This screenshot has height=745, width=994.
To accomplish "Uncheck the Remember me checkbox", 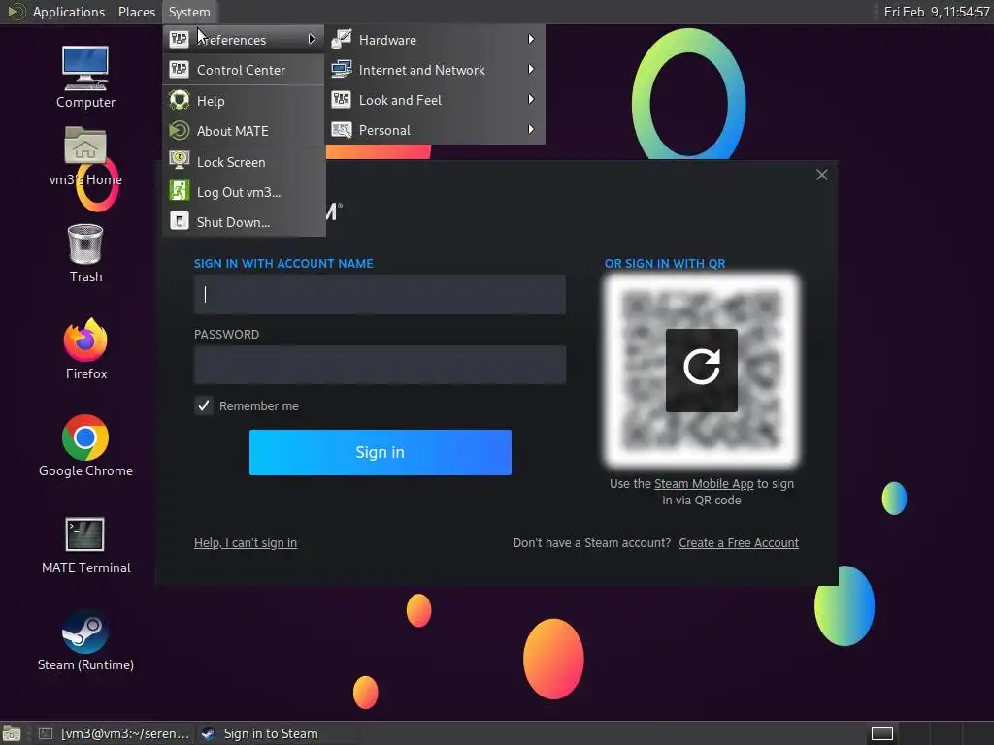I will click(204, 405).
